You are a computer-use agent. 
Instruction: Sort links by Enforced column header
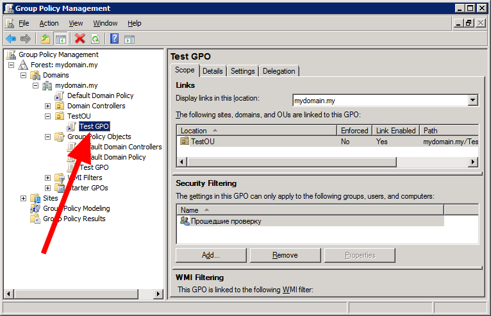(x=354, y=130)
